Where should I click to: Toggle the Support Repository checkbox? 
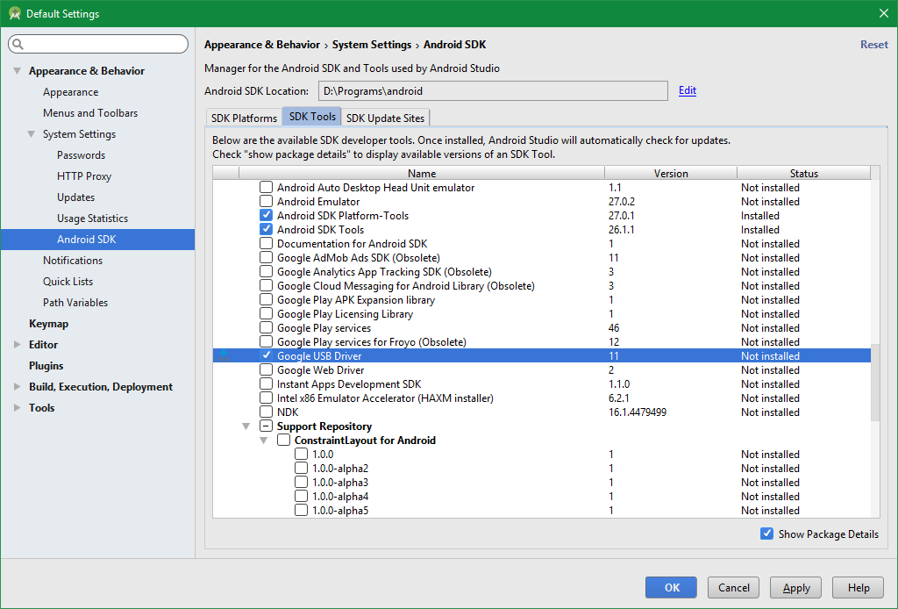266,426
